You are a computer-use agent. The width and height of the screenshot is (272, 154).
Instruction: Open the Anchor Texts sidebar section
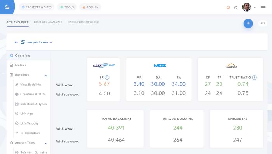(25, 143)
